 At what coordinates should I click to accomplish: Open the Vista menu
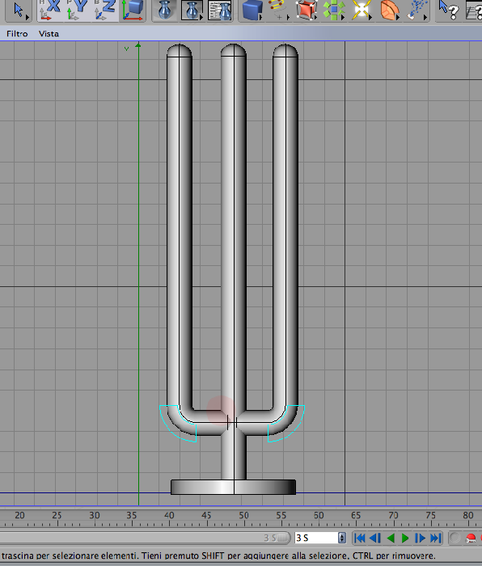49,34
